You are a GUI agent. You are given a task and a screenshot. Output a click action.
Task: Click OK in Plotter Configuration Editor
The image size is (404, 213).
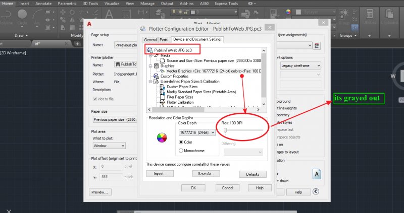coord(193,188)
